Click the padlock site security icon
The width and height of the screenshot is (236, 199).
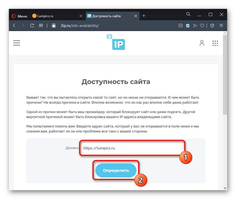(x=54, y=25)
